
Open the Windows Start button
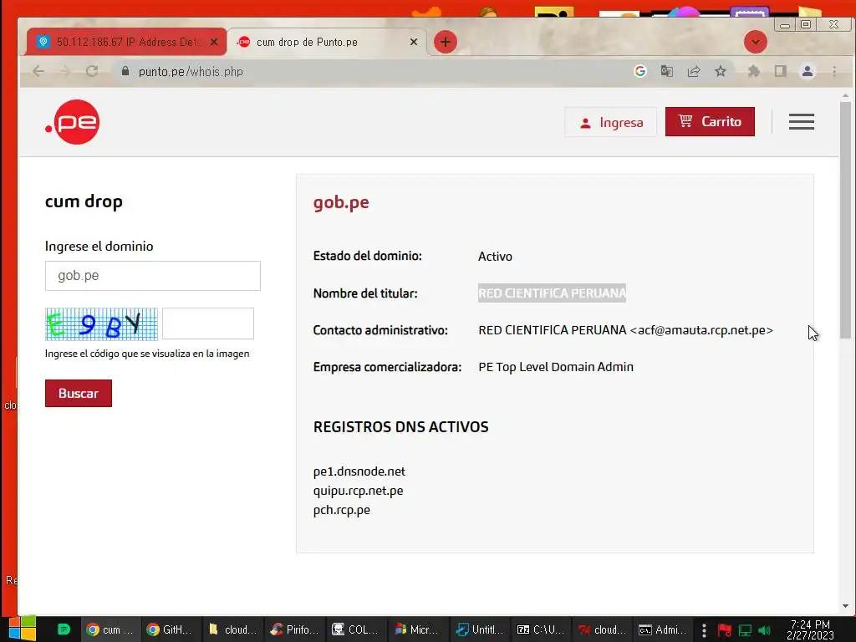click(23, 629)
